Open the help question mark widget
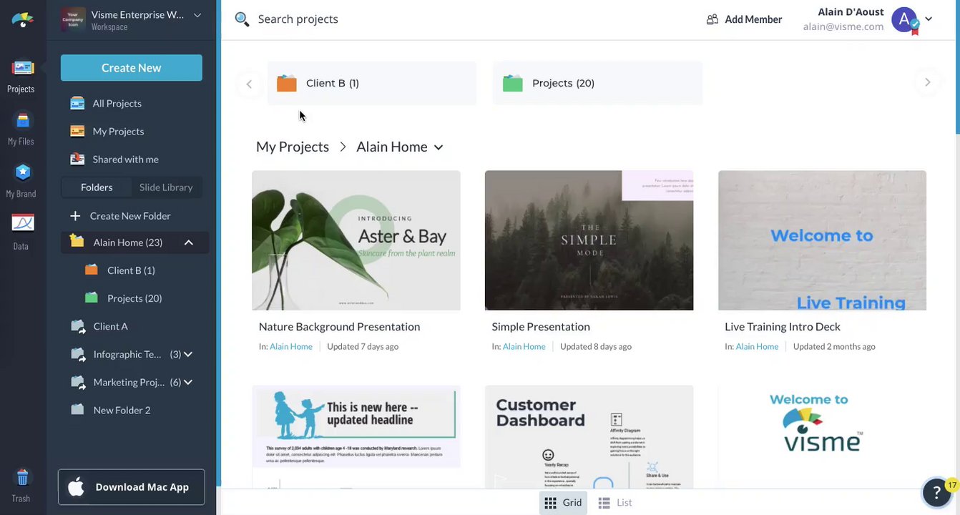Screen dimensions: 960x515 pyautogui.click(x=936, y=491)
